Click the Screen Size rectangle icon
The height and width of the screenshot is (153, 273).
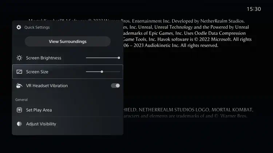click(19, 72)
